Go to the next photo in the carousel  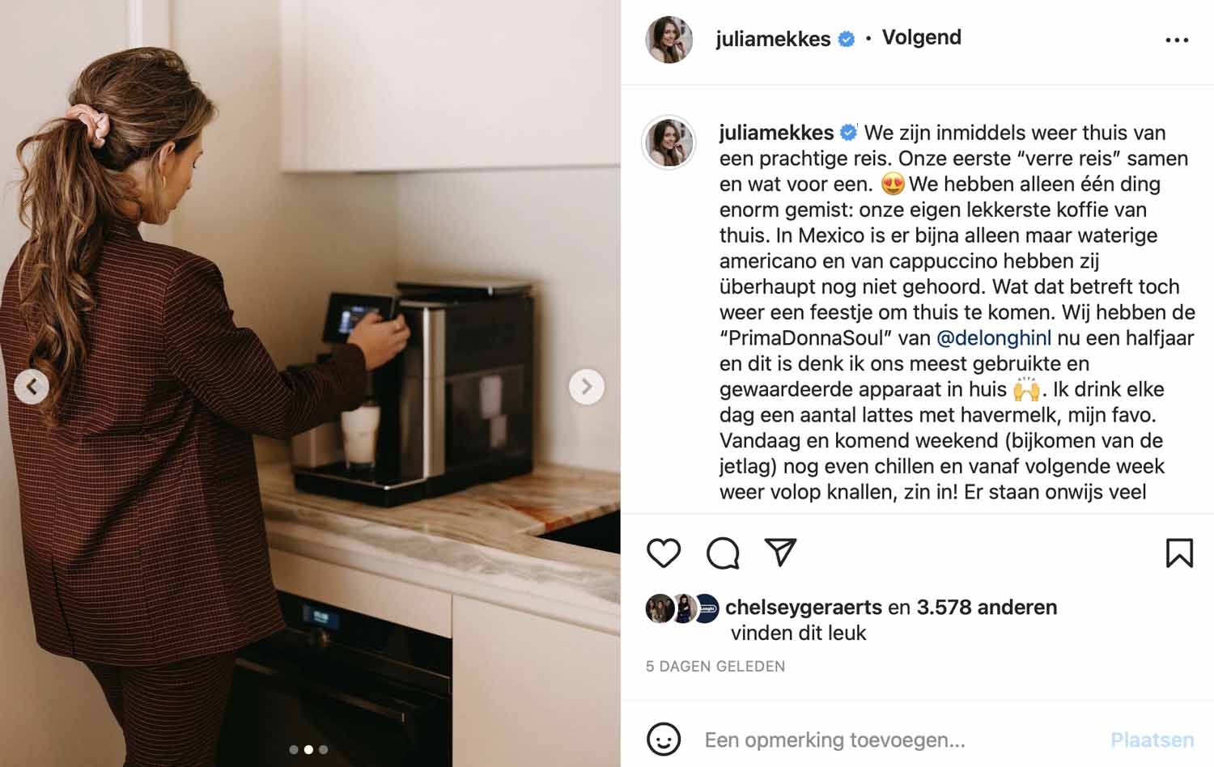587,387
